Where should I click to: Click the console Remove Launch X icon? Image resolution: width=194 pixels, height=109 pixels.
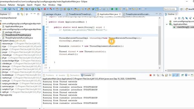[154, 75]
